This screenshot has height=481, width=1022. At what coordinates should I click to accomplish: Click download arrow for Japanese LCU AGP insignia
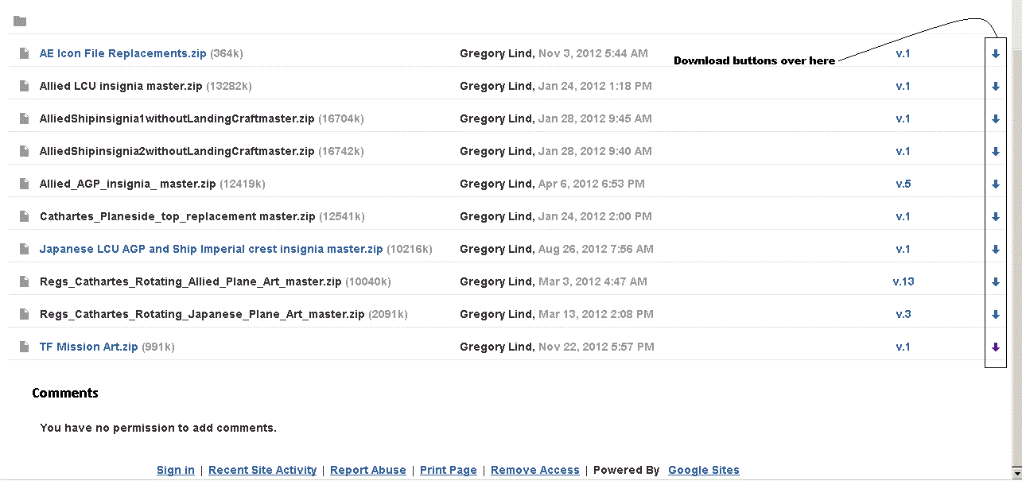(995, 250)
